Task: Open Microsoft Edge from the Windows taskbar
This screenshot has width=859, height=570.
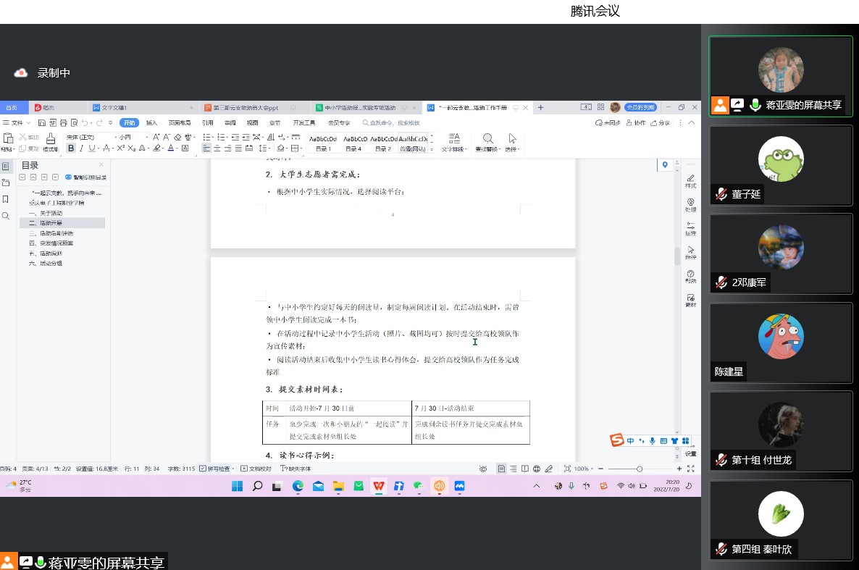Action: coord(298,487)
